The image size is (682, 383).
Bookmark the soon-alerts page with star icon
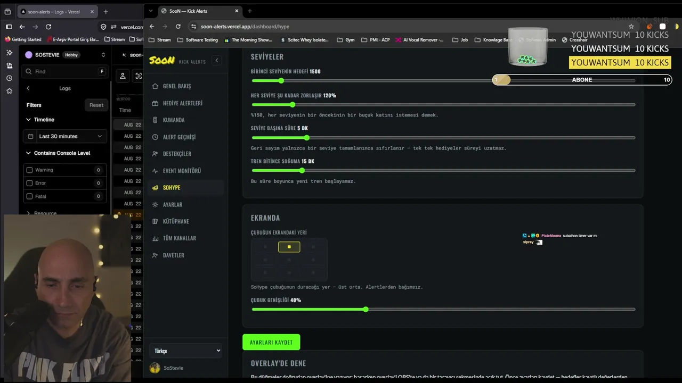coord(631,27)
